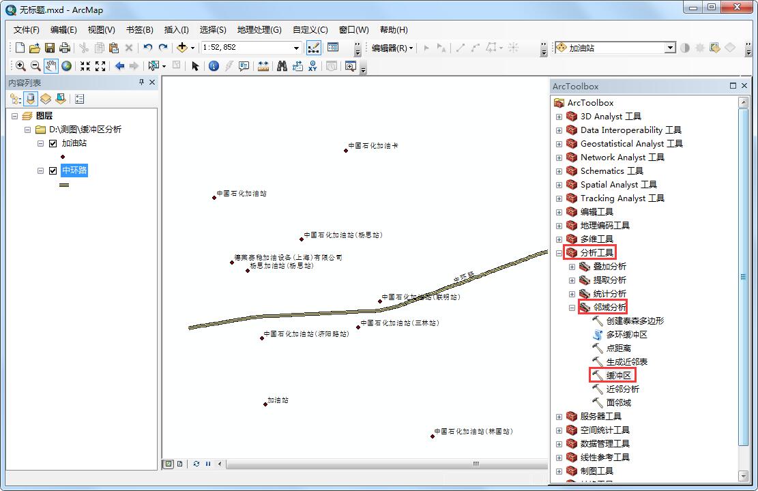Expand the 叠加分析 toolset
The width and height of the screenshot is (758, 491).
click(x=572, y=266)
